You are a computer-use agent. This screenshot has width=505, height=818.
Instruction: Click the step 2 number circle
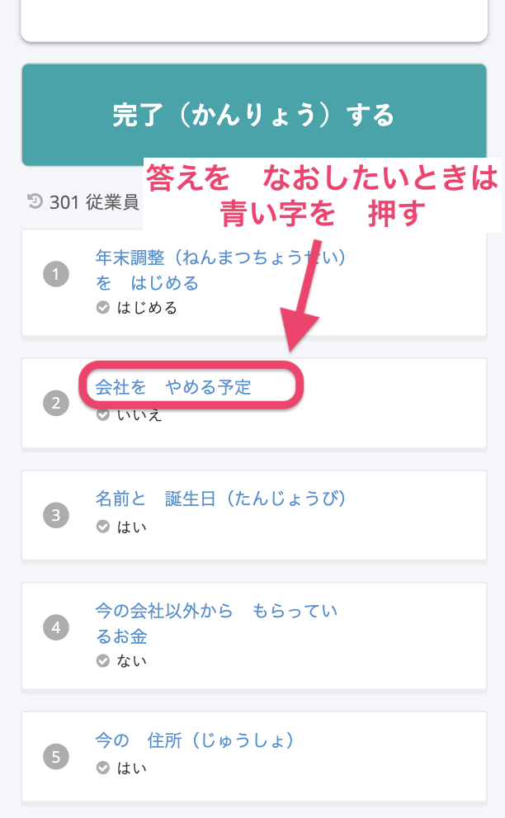pyautogui.click(x=55, y=403)
